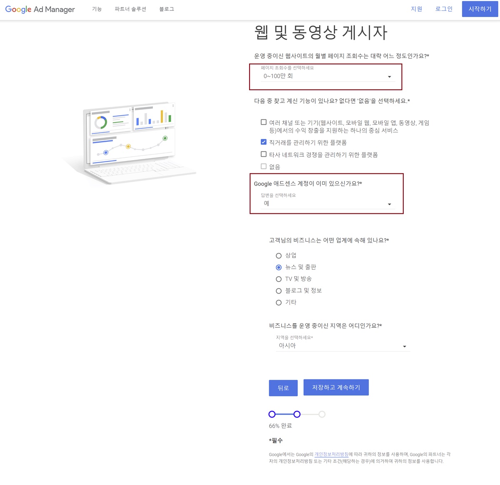The width and height of the screenshot is (500, 485).
Task: Open the 기능 menu item
Action: pos(97,9)
